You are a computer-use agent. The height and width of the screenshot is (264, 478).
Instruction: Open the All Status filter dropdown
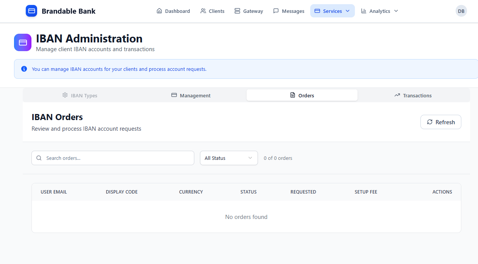pos(229,158)
